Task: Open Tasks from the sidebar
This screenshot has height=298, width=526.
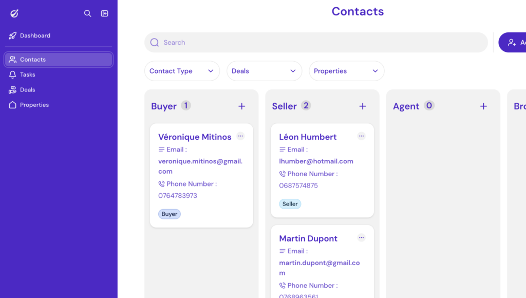Action: (x=28, y=74)
